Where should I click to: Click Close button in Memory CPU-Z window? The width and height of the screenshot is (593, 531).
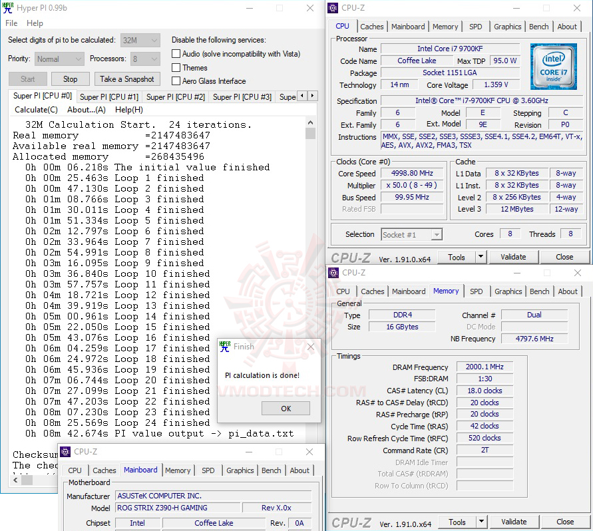click(x=565, y=522)
